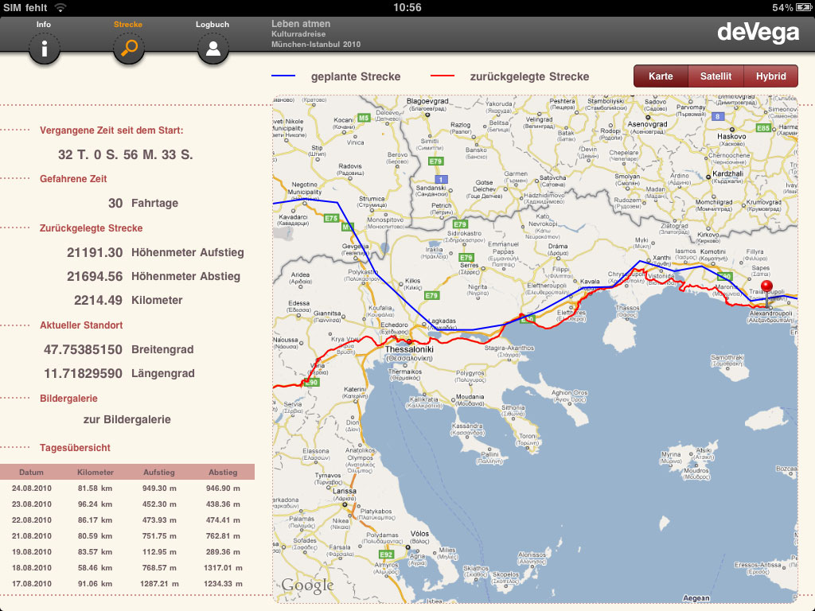Tap the 949.30 m Aufstieg value

coord(159,488)
